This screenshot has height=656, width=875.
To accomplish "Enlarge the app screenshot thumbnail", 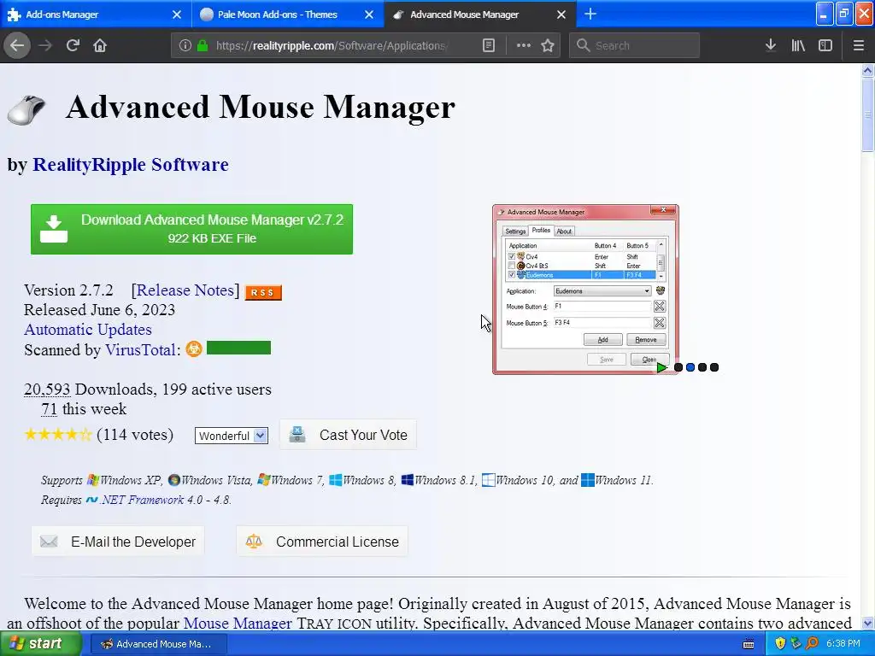I will (x=585, y=289).
